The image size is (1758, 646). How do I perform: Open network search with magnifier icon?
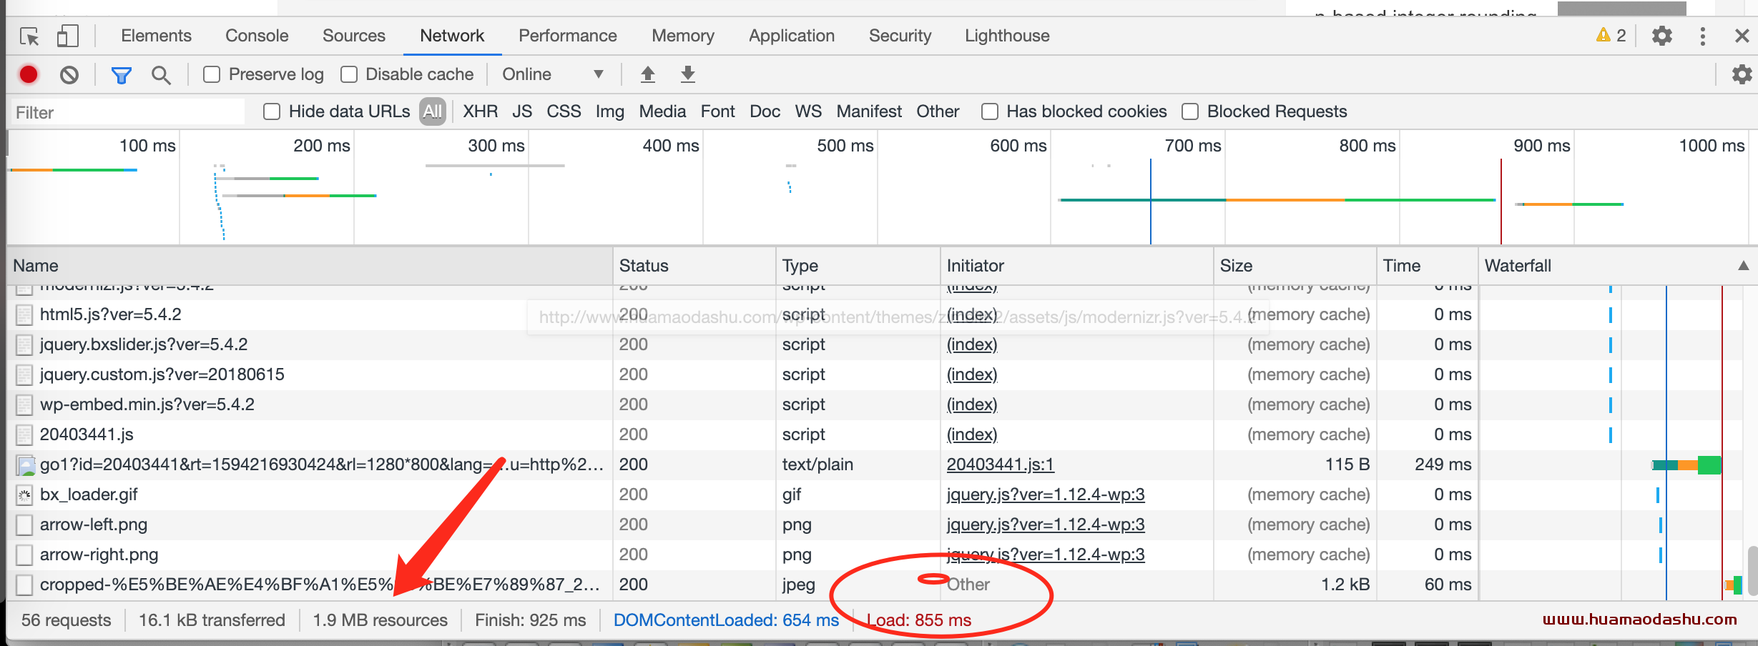[x=161, y=74]
